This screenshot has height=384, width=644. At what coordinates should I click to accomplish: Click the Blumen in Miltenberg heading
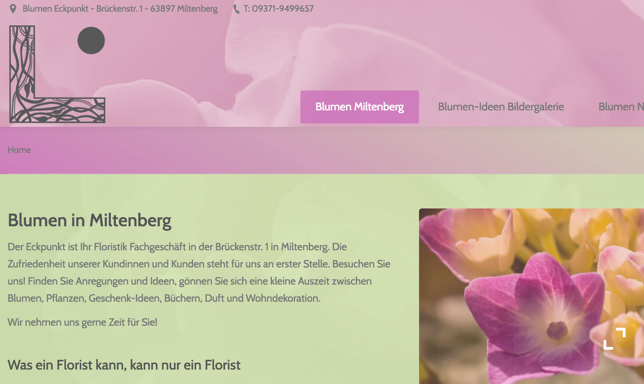pos(90,220)
